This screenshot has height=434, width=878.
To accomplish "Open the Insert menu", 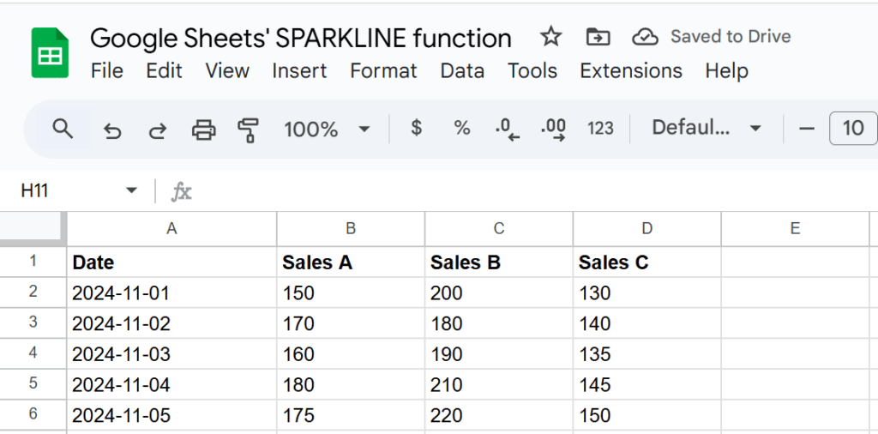I will [299, 71].
